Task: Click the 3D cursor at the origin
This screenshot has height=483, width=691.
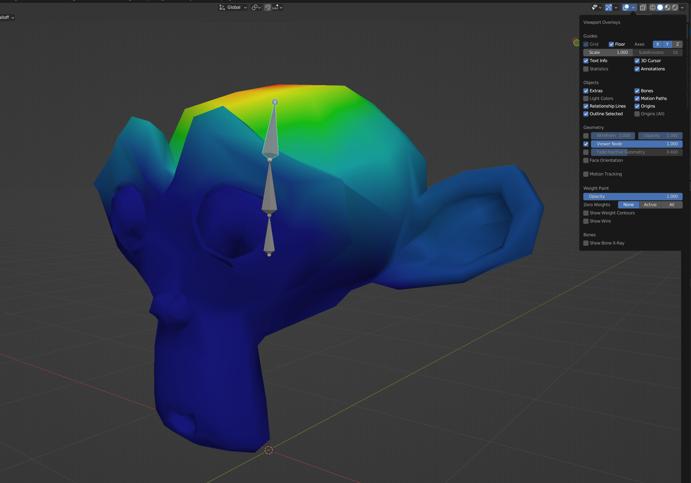Action: 269,450
